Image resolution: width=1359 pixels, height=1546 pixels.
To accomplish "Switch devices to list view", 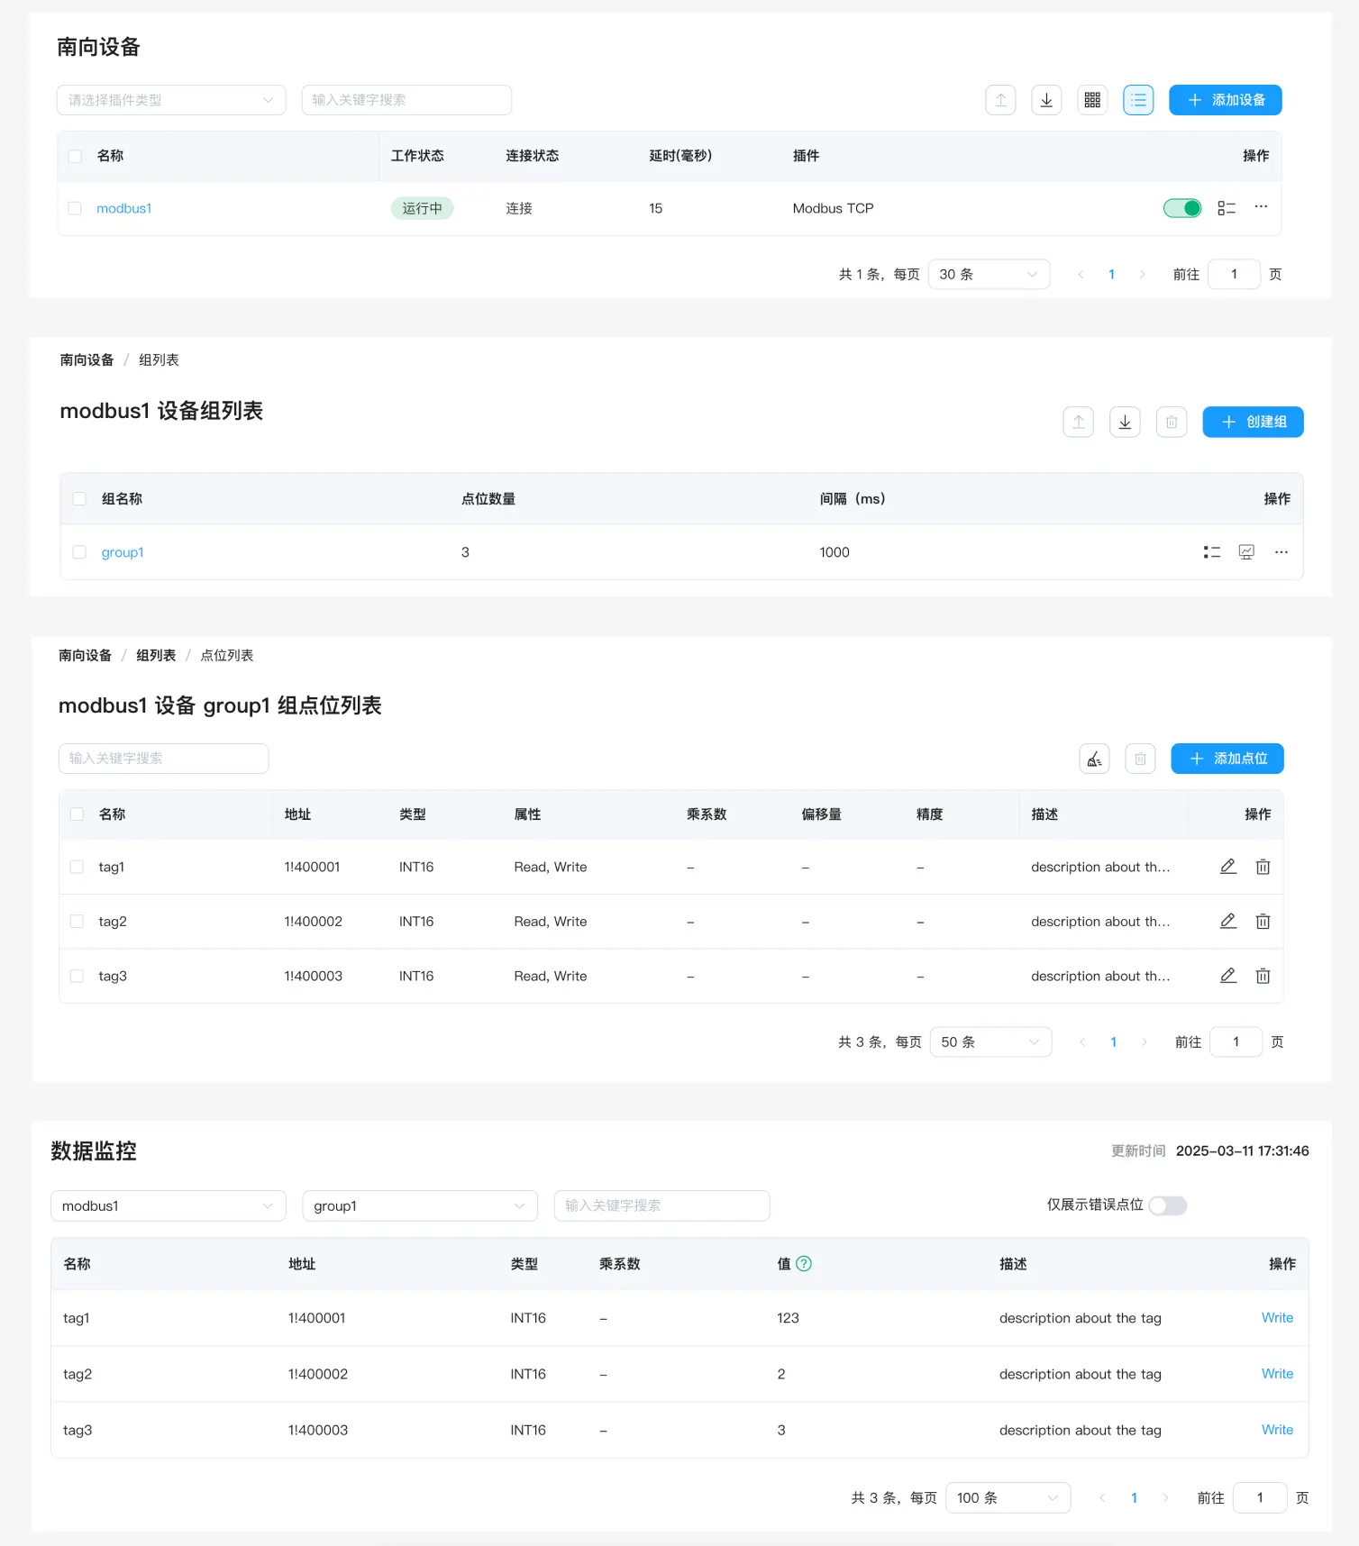I will pos(1138,100).
